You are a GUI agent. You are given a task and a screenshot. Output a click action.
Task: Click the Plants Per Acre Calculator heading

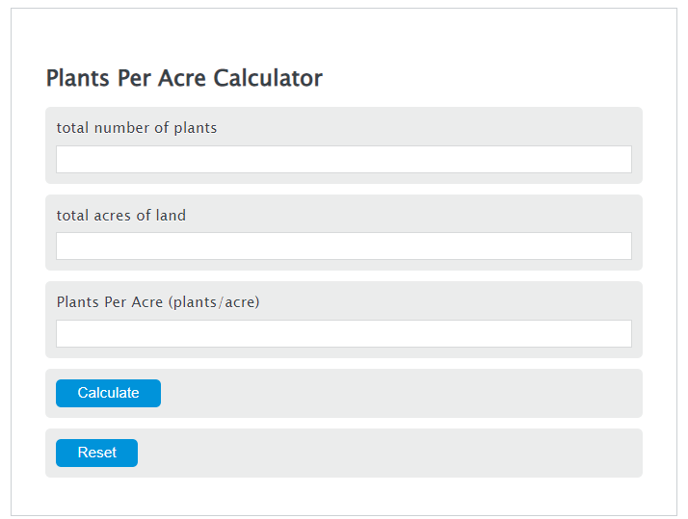point(184,78)
